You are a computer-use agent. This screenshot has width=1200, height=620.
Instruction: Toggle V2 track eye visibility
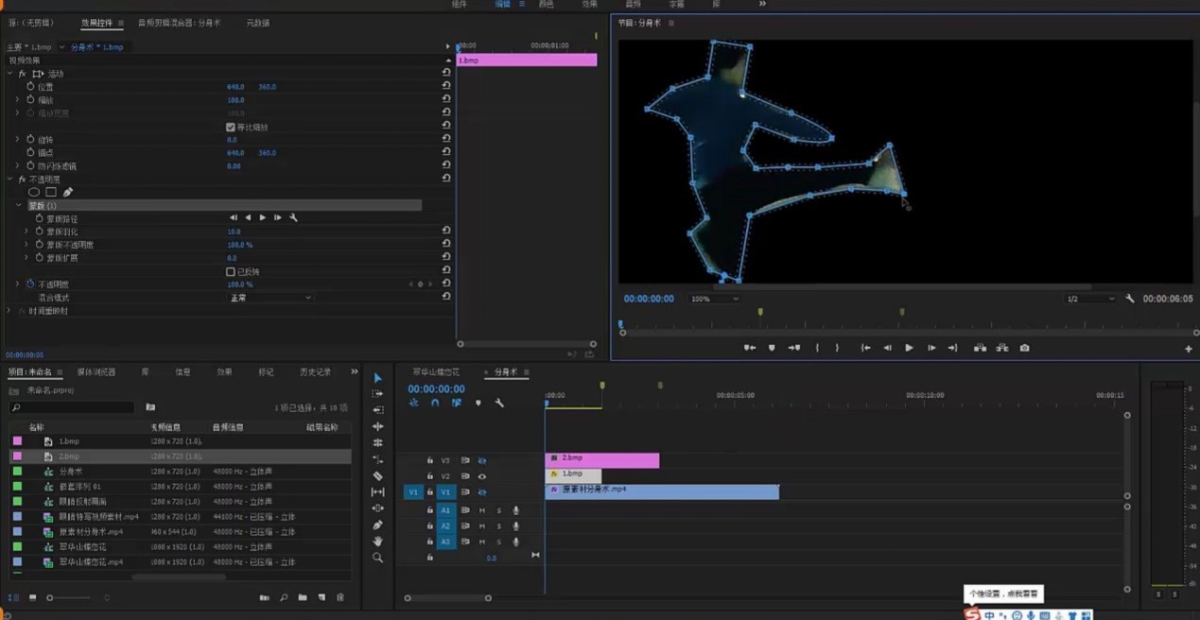(481, 476)
